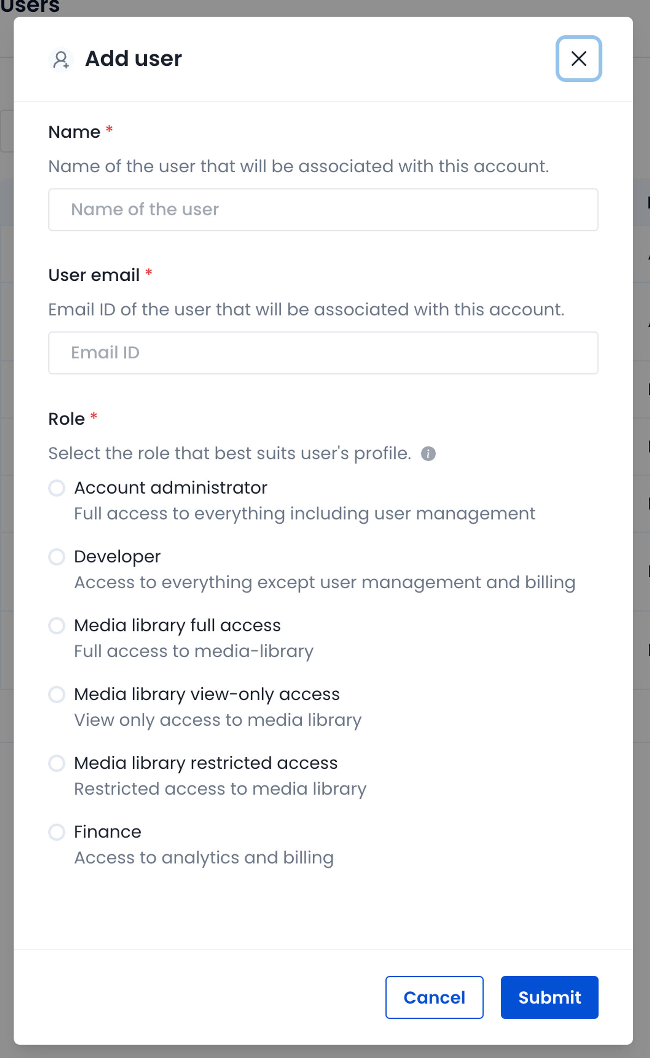The width and height of the screenshot is (650, 1058).
Task: Click the add-user avatar icon in header
Action: click(x=61, y=60)
